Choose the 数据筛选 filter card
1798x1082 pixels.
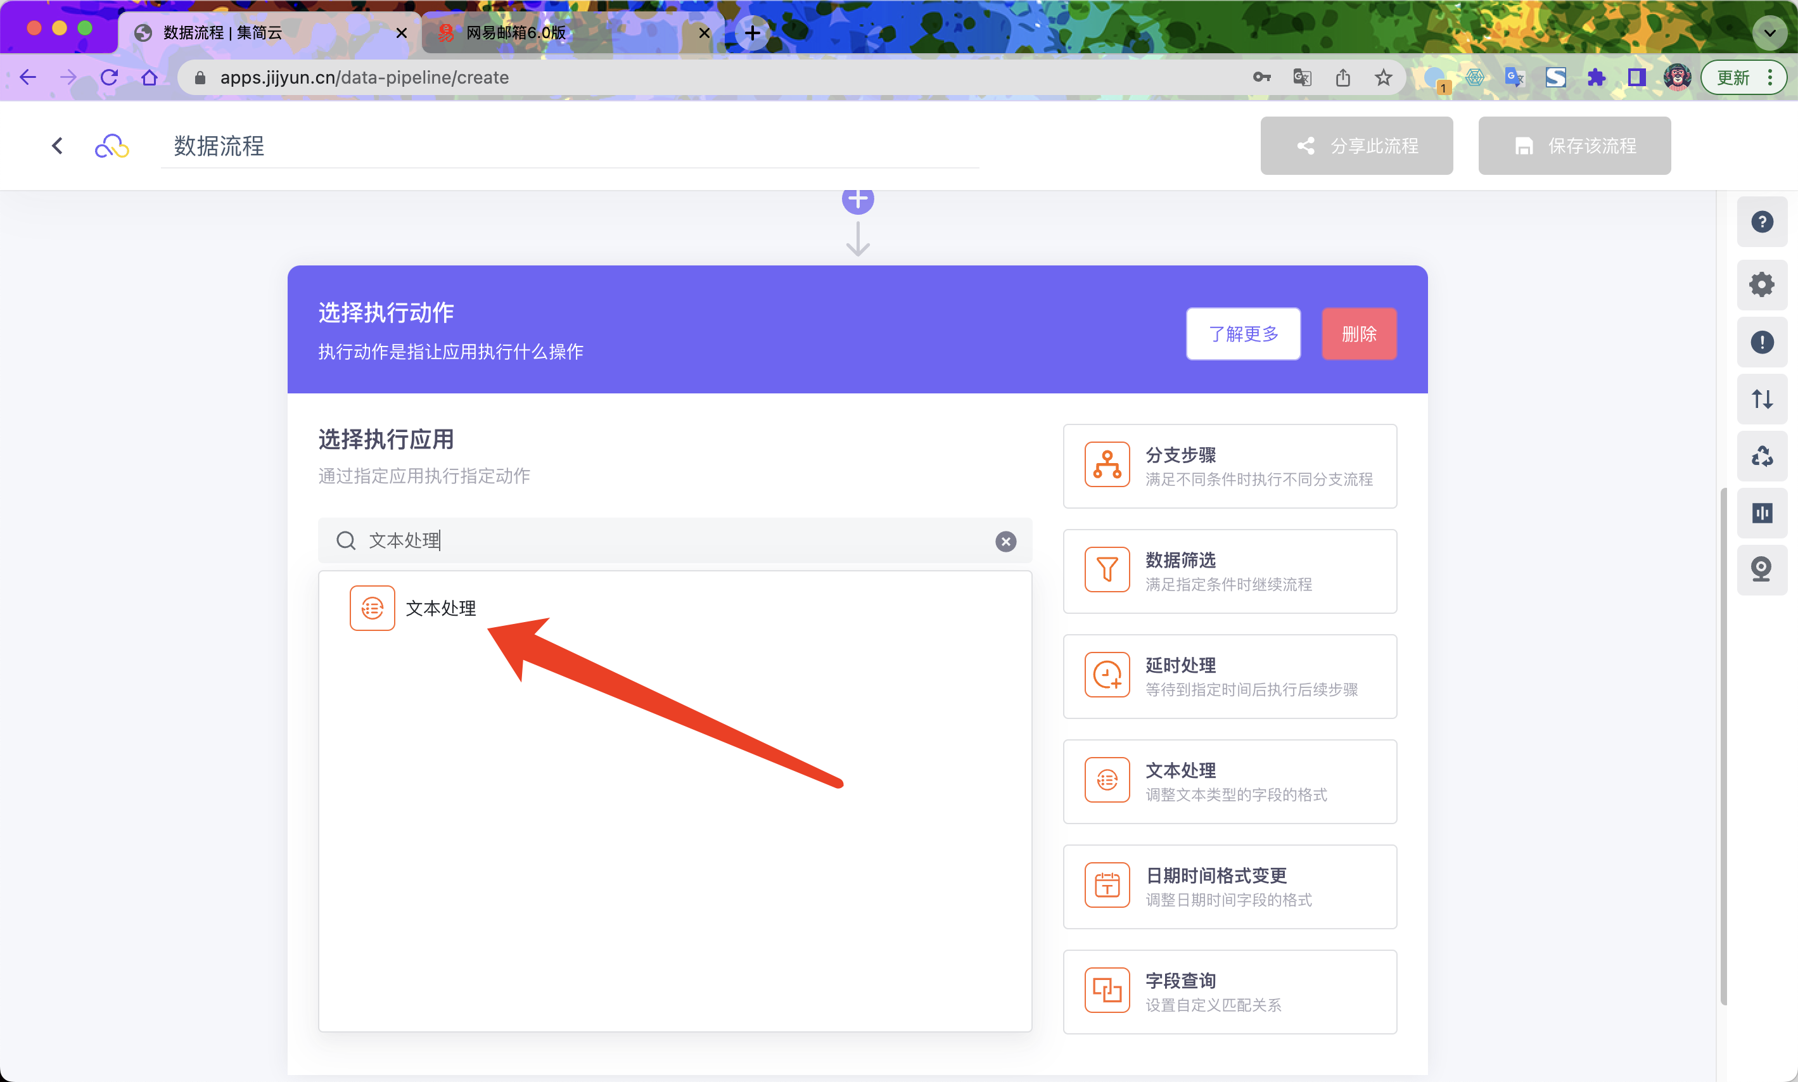click(x=1229, y=571)
